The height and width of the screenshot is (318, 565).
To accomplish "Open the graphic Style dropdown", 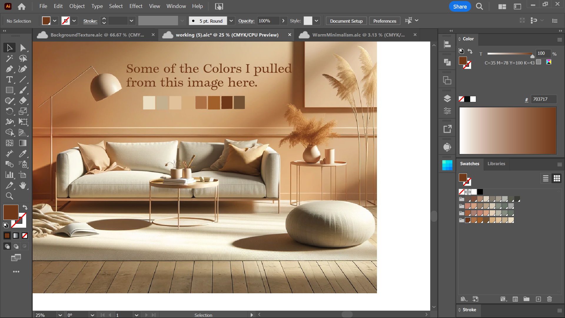I will (x=316, y=21).
